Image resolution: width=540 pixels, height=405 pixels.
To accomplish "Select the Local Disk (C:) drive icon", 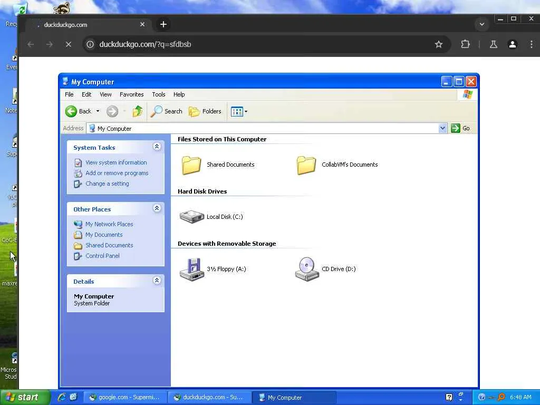I will point(192,217).
